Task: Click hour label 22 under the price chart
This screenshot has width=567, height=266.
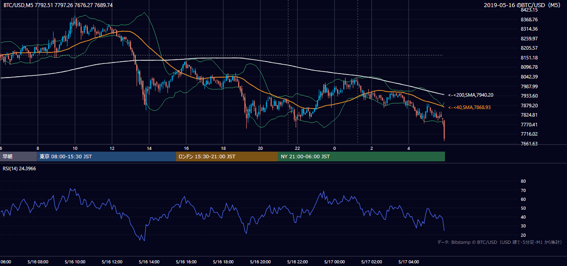Action: (x=297, y=148)
